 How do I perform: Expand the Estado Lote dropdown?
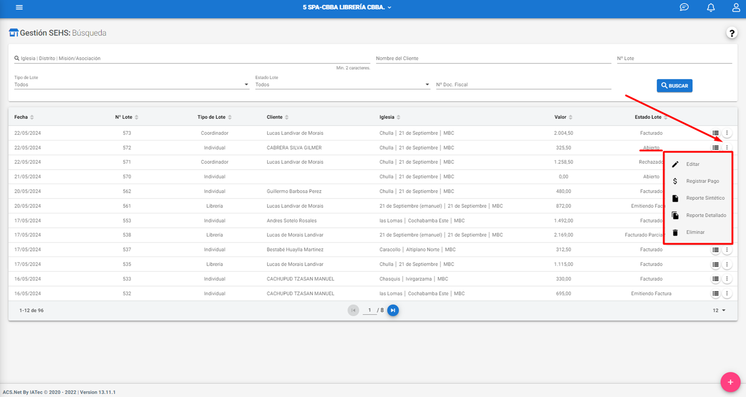pyautogui.click(x=343, y=85)
